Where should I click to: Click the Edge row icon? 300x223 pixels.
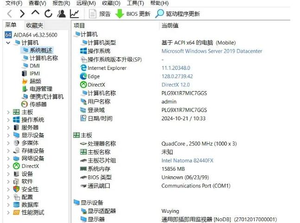(x=83, y=76)
